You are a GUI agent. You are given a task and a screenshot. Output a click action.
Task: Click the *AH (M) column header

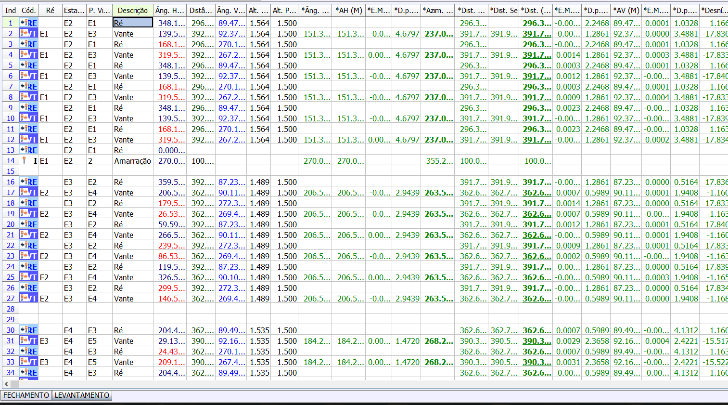click(x=349, y=10)
